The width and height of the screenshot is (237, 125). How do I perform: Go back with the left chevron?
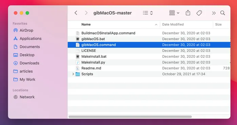point(76,13)
